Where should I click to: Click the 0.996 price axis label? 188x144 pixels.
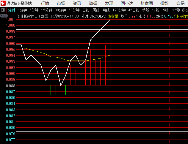[x=10, y=43]
